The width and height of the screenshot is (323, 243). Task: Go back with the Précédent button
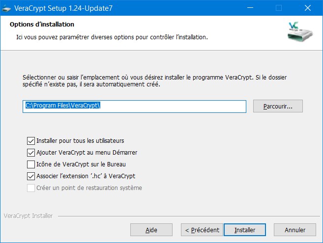(202, 230)
